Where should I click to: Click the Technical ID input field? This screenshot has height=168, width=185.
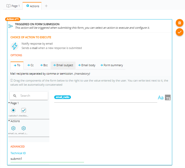point(47,159)
